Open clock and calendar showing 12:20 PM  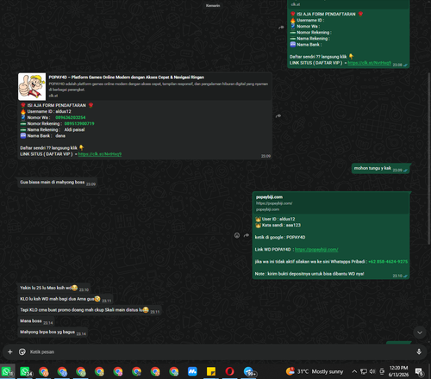(398, 371)
